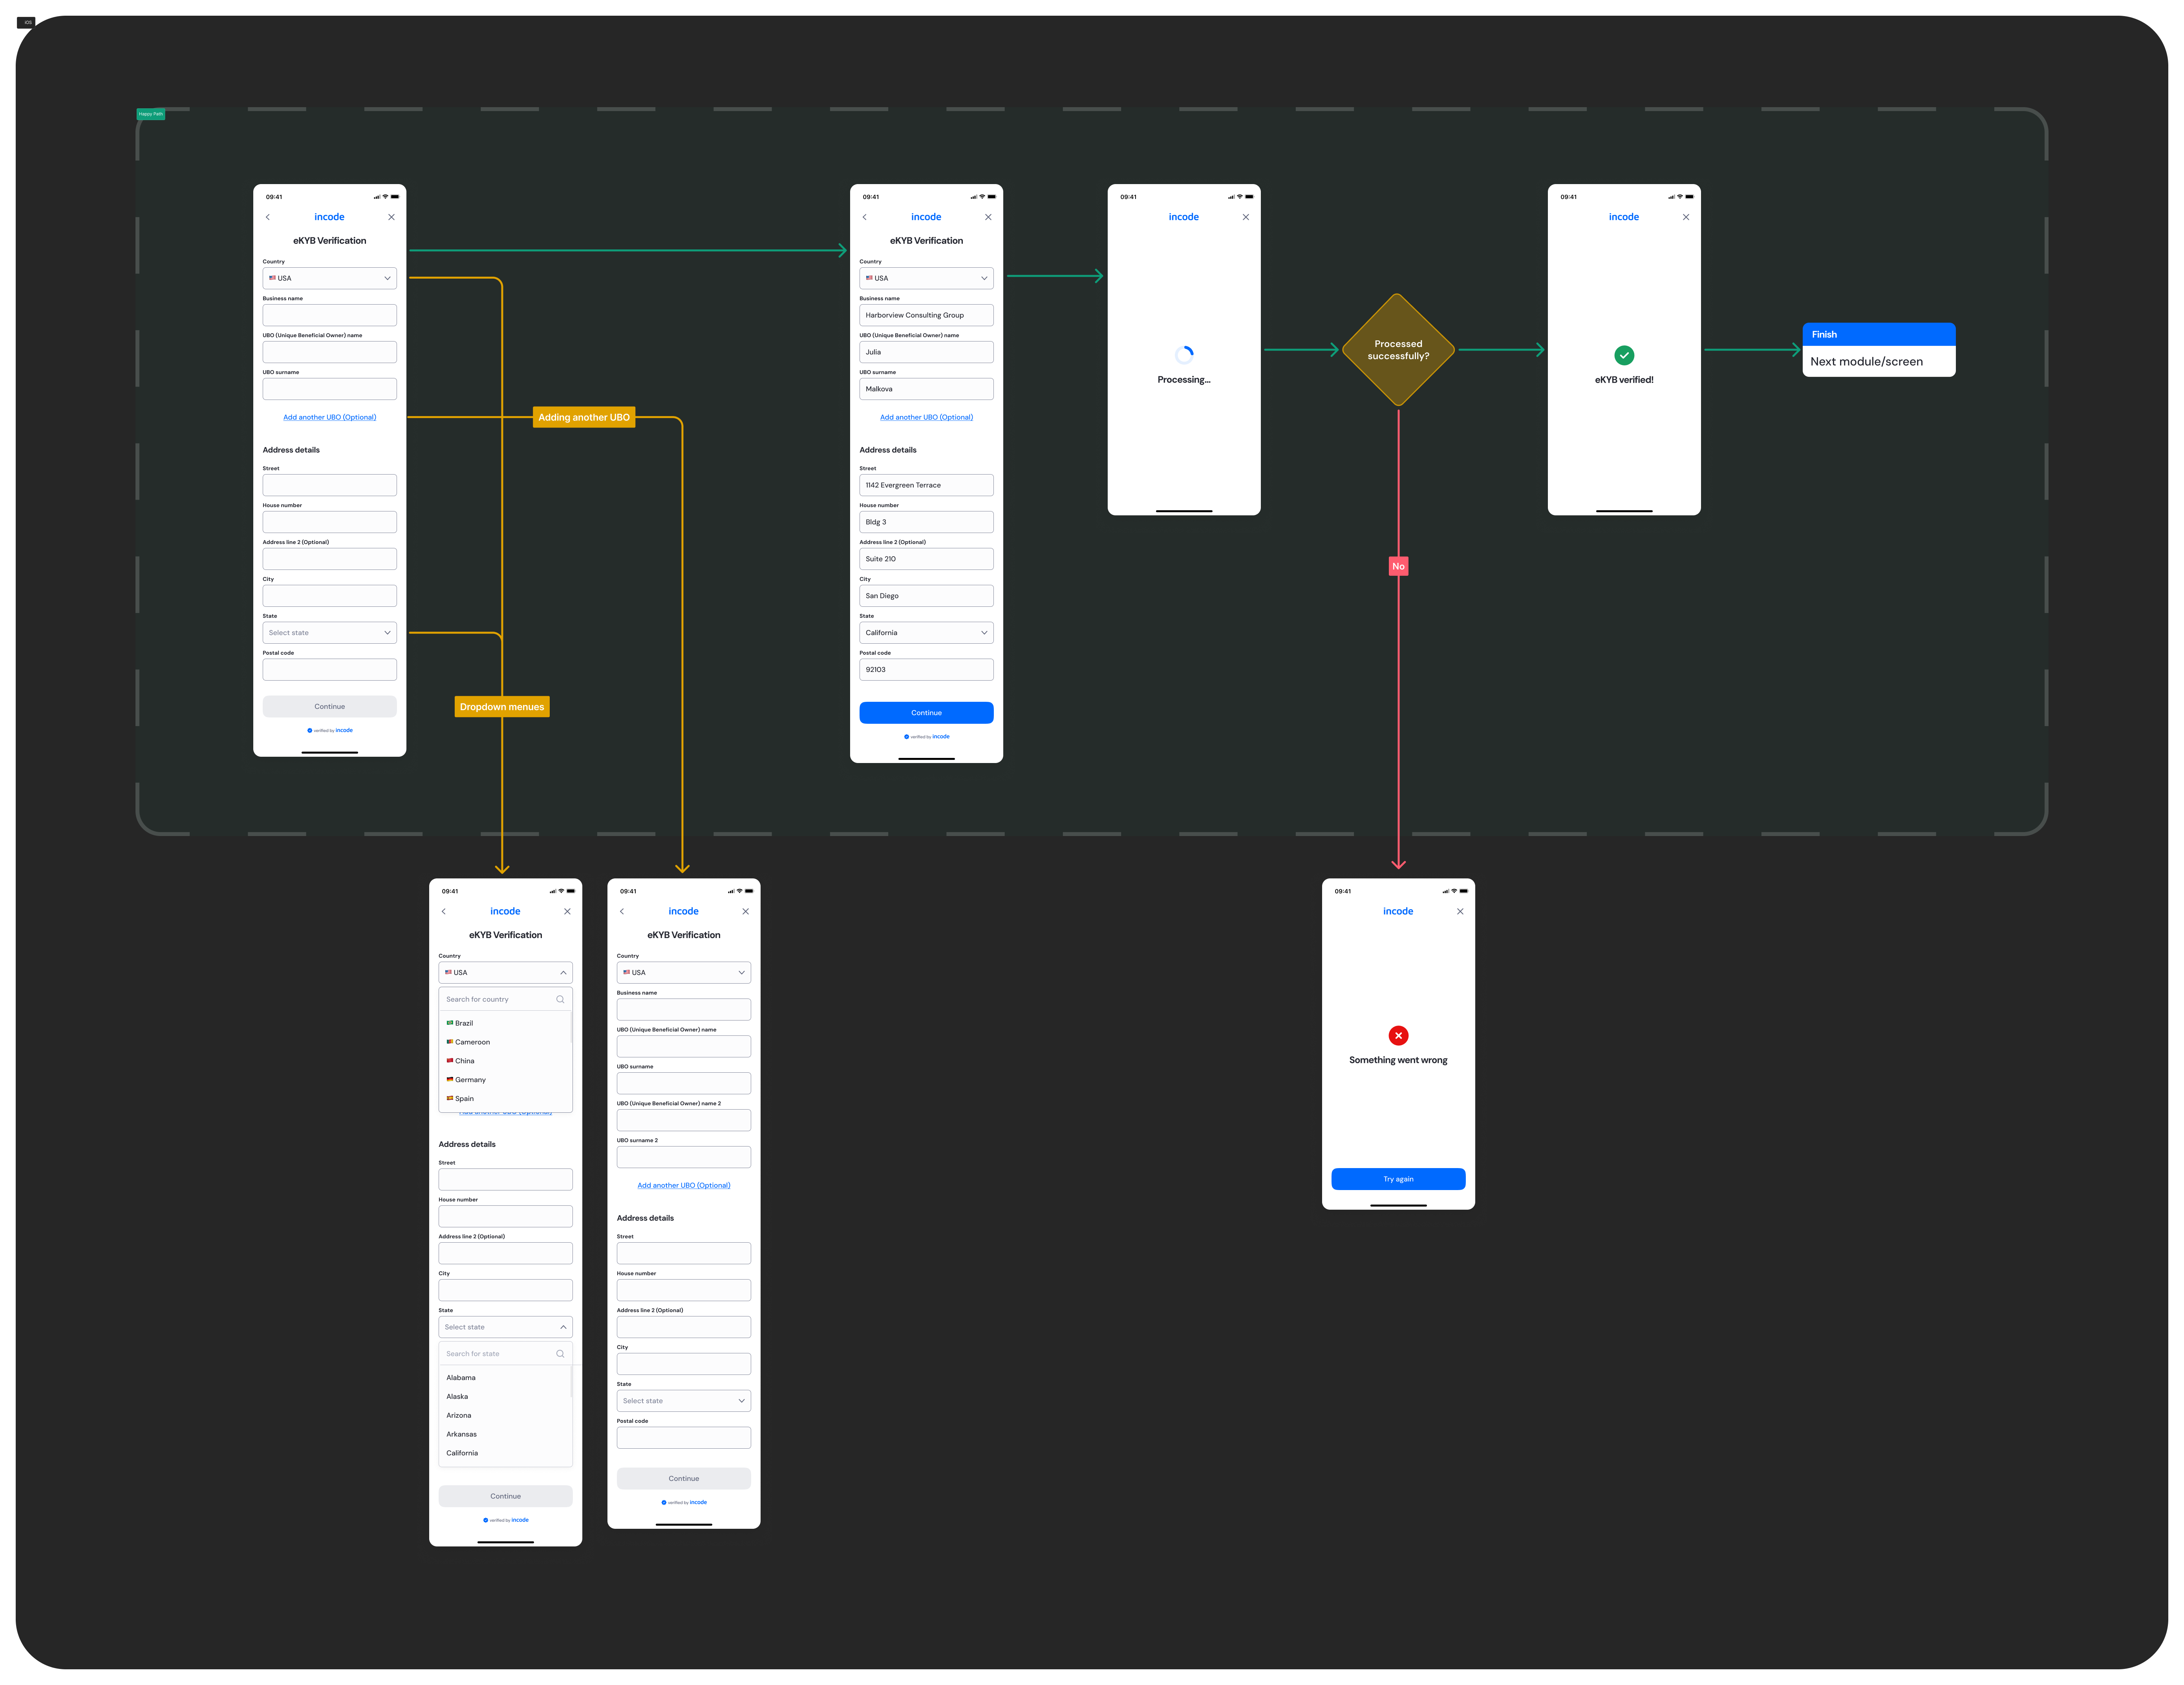Click the 92103 postal code field
Image resolution: width=2184 pixels, height=1685 pixels.
point(926,670)
